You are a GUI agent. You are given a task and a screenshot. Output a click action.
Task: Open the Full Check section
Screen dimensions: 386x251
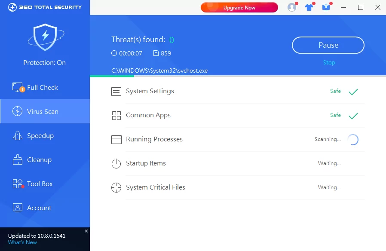45,87
